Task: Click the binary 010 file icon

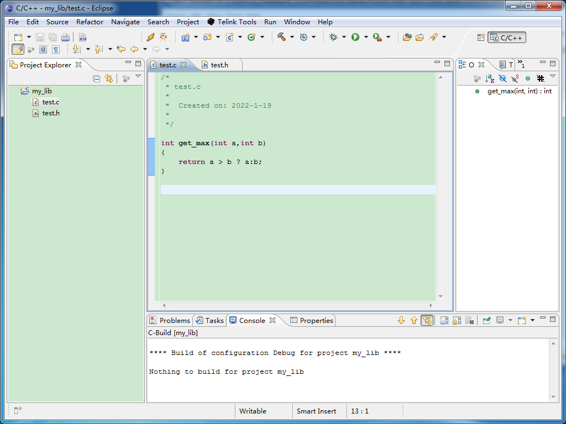Action: [x=83, y=37]
